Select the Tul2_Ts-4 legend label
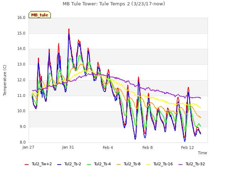The width and height of the screenshot is (229, 171). point(102,164)
